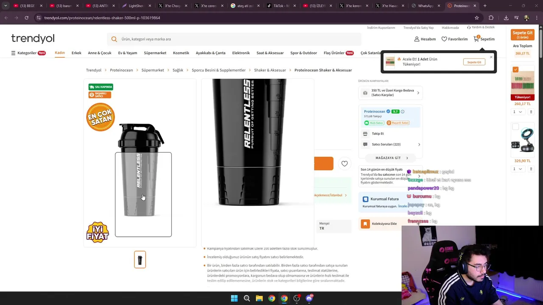The image size is (543, 305).
Task: Click the Kurumsal Fatura icon
Action: (x=365, y=199)
